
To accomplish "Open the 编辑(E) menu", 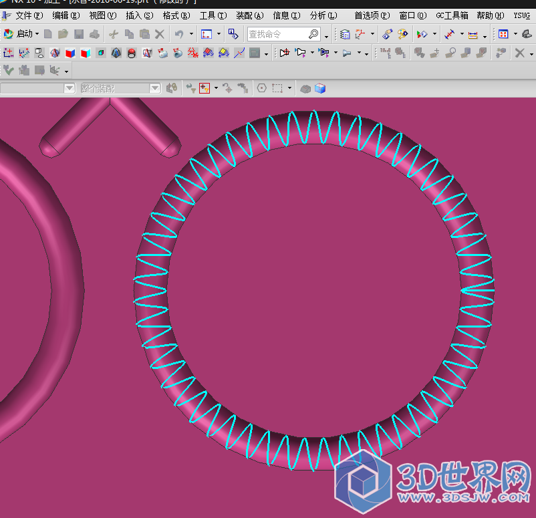I will 65,16.
